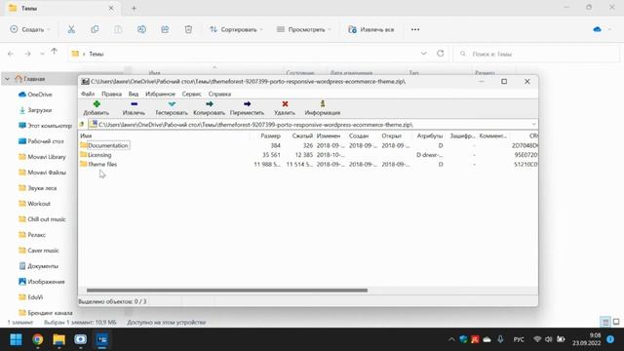Expand the Explorer address history chevron
Screen dimensions: 624x351
(x=424, y=54)
